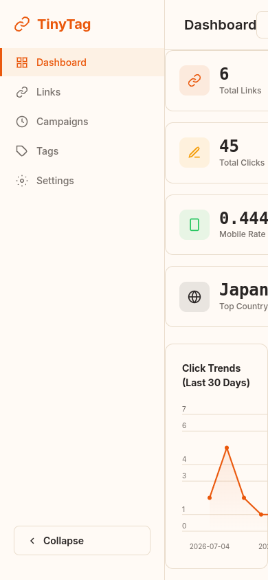Click the Top Country label

[243, 306]
